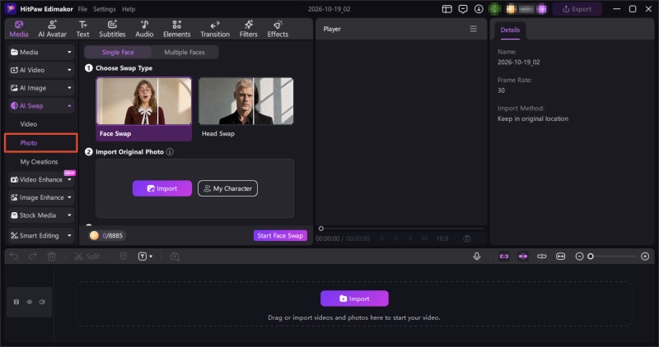Open the Audio tab
The height and width of the screenshot is (347, 659).
pyautogui.click(x=144, y=29)
